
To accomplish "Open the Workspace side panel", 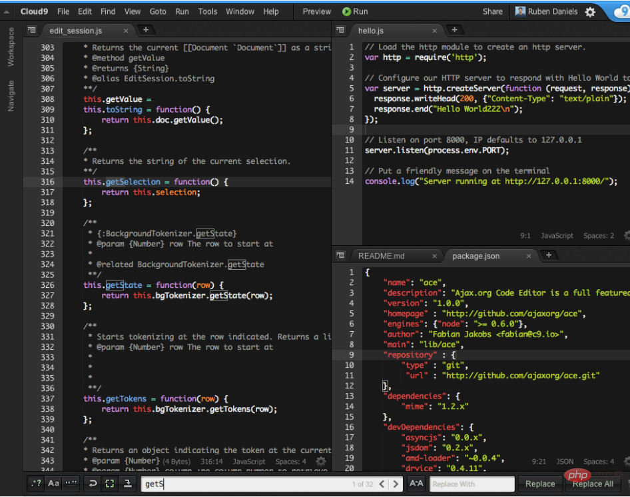I will 11,47.
